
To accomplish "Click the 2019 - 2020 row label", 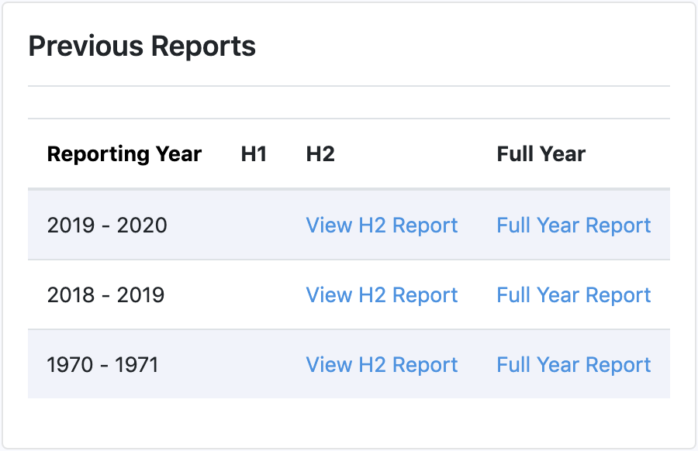I will pyautogui.click(x=107, y=225).
